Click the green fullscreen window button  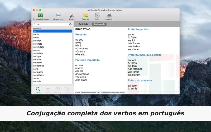pyautogui.click(x=40, y=10)
